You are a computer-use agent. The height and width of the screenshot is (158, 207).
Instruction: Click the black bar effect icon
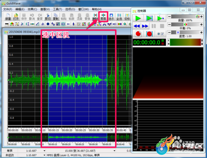click(x=7, y=24)
